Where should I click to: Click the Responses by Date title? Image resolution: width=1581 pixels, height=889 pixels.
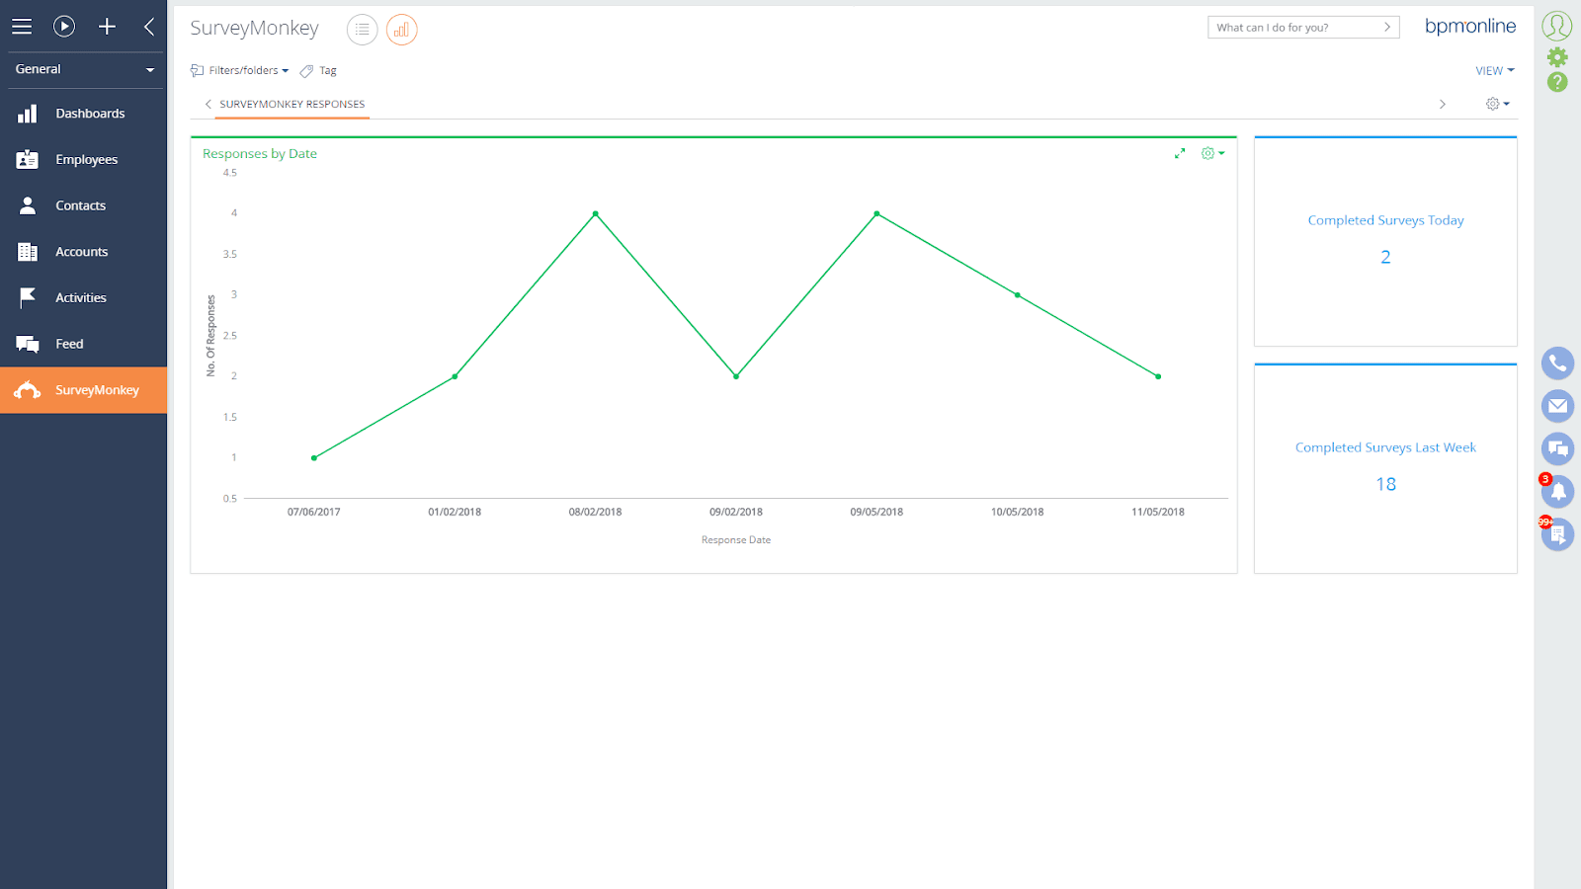[x=260, y=153]
